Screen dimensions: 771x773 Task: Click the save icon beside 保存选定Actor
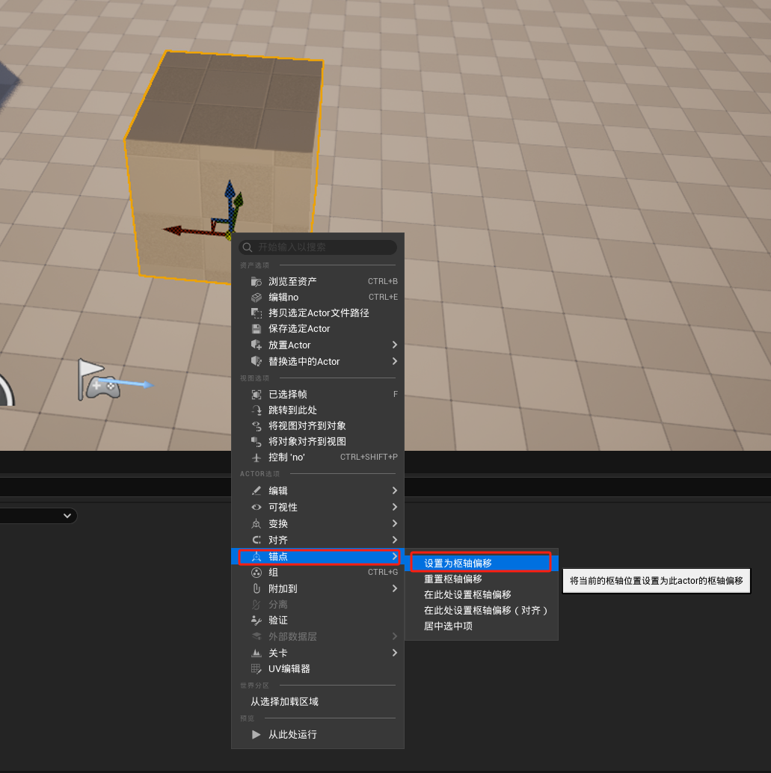click(x=257, y=329)
